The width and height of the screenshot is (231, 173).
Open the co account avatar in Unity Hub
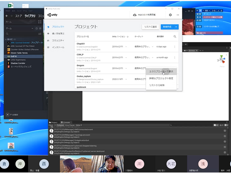tap(178, 15)
